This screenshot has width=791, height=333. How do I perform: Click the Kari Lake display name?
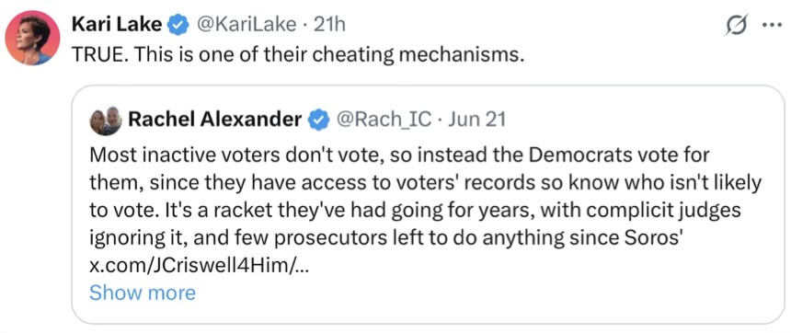coord(117,24)
